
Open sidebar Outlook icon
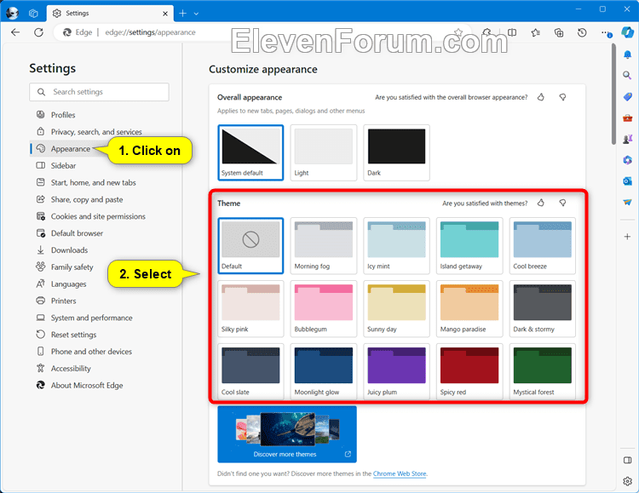628,181
